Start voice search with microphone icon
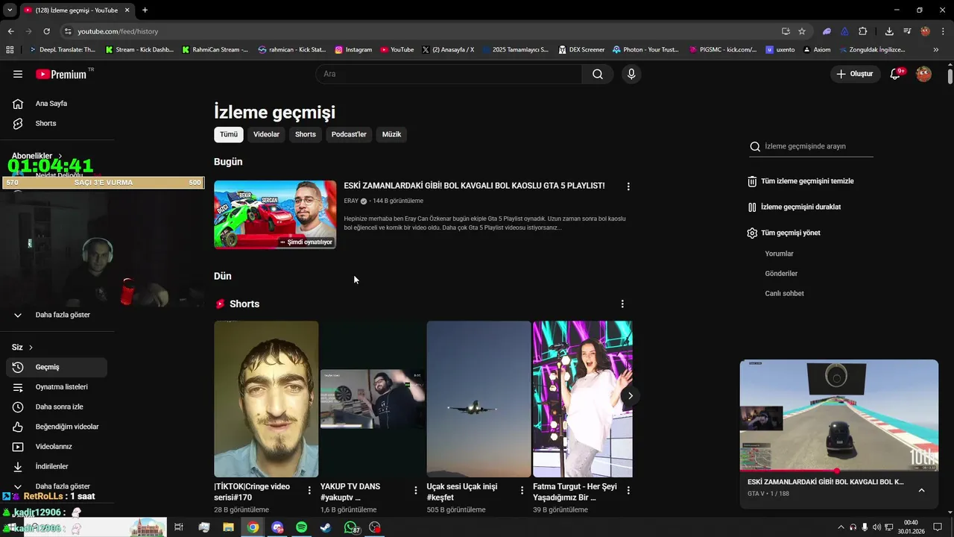This screenshot has height=537, width=954. [x=631, y=74]
